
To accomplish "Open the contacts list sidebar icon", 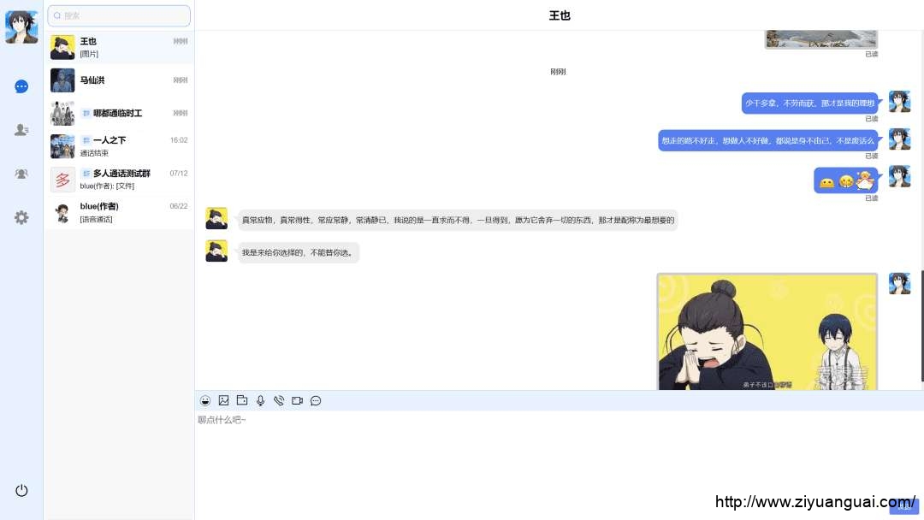I will coord(21,129).
